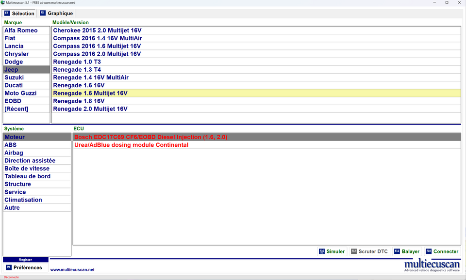This screenshot has width=466, height=280.
Task: Click the greyed Scruter DTC button
Action: (369, 251)
